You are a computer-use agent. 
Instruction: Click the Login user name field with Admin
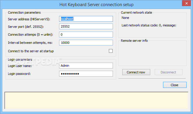[x=86, y=66]
